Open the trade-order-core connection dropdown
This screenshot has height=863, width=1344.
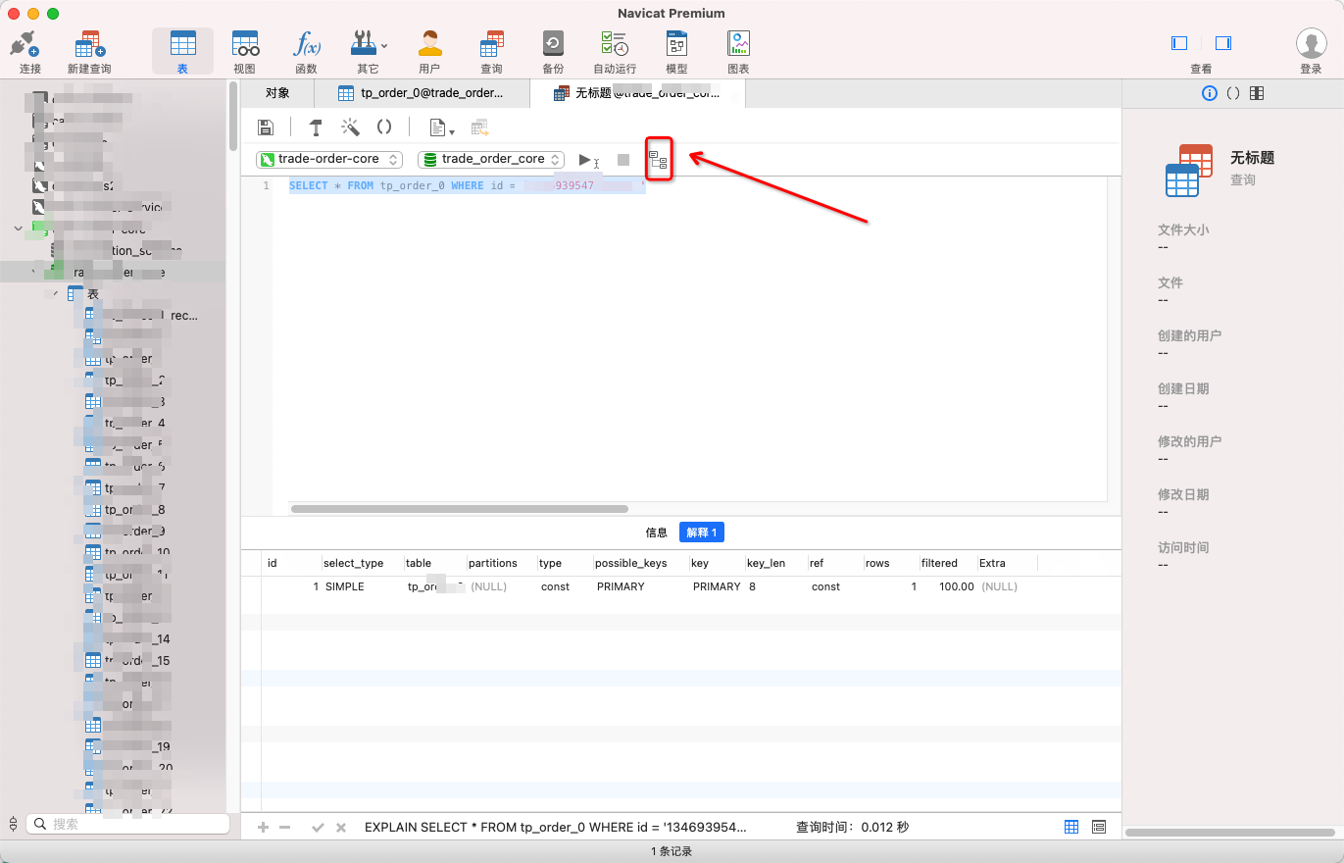click(329, 159)
